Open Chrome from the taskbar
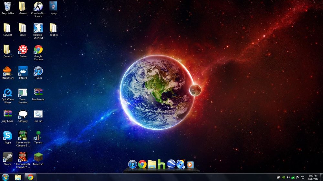 click(30, 177)
